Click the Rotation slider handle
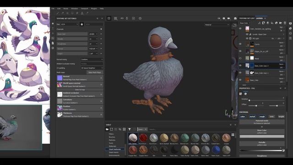 click(249, 100)
